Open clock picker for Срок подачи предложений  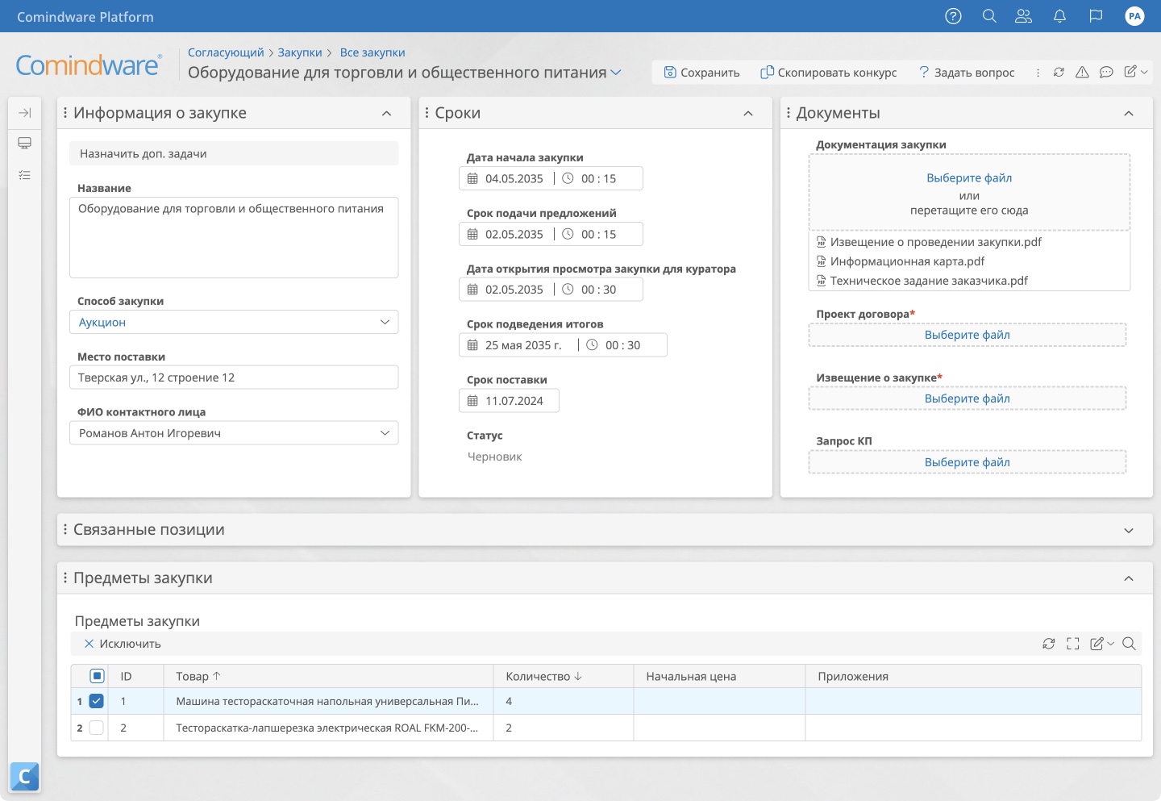click(x=568, y=234)
